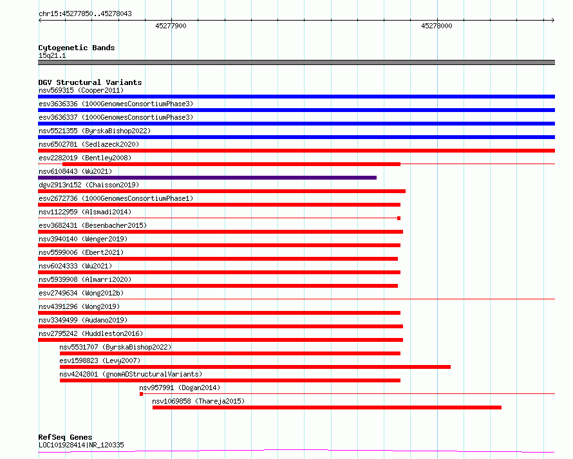This screenshot has width=573, height=459.
Task: Click the Cytogenetic Bands track title
Action: point(77,48)
